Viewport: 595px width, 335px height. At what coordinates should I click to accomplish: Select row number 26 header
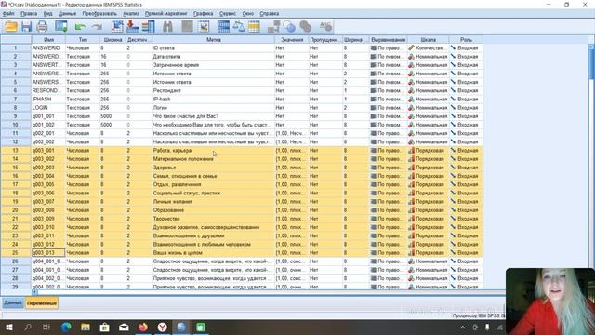coord(16,261)
